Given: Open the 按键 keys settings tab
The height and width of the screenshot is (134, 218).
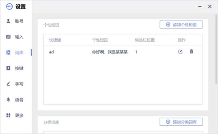Looking at the screenshot, I should [15, 68].
